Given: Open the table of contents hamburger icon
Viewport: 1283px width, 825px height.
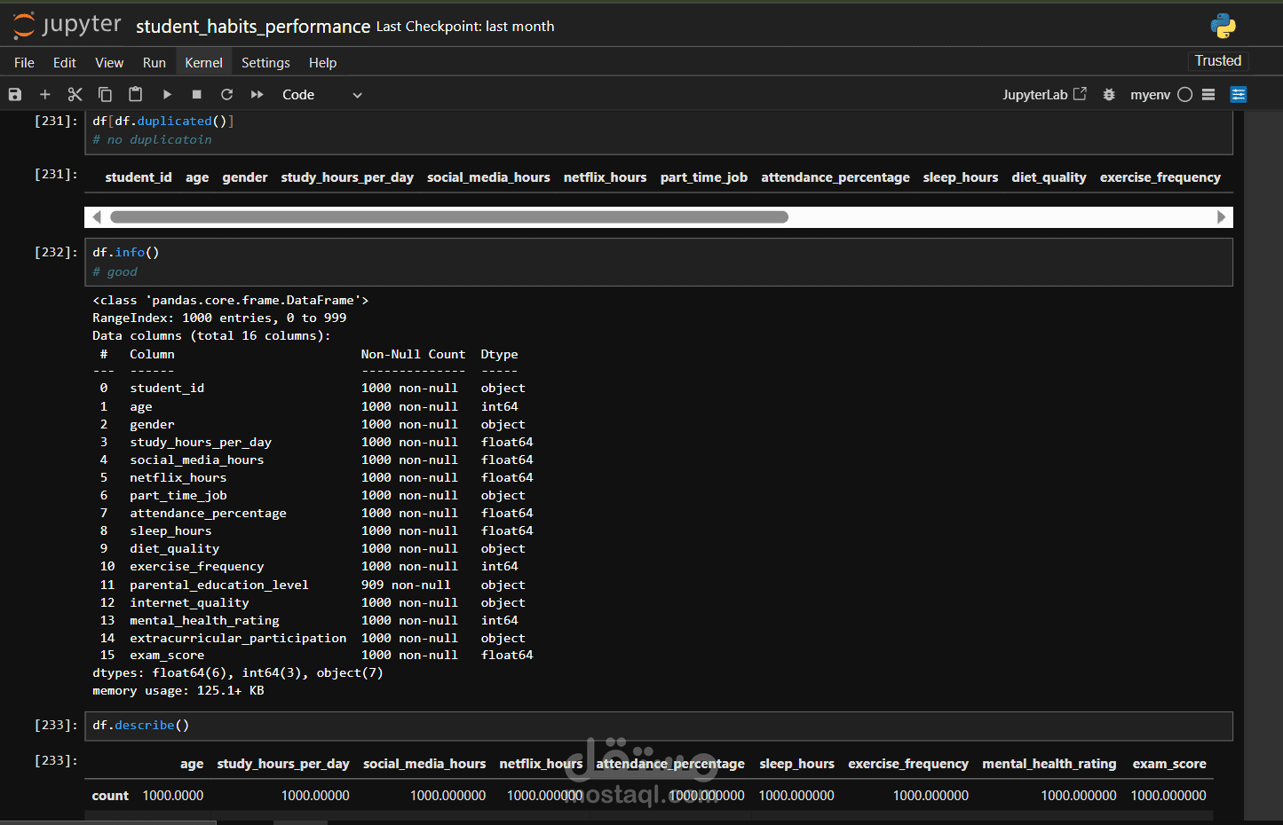Looking at the screenshot, I should coord(1208,94).
